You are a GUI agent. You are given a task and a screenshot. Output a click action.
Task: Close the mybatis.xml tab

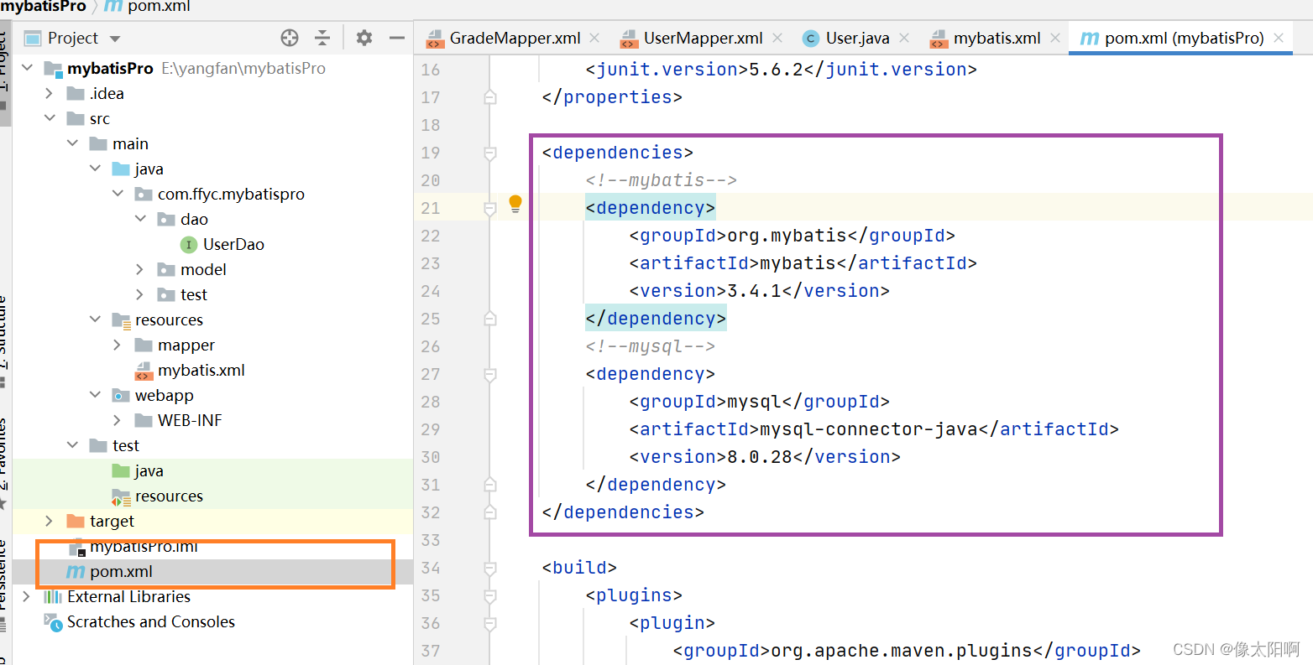(1055, 38)
